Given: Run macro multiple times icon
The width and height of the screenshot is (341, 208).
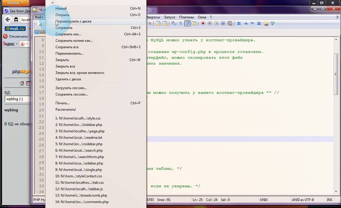Looking at the screenshot, I should tap(223, 23).
